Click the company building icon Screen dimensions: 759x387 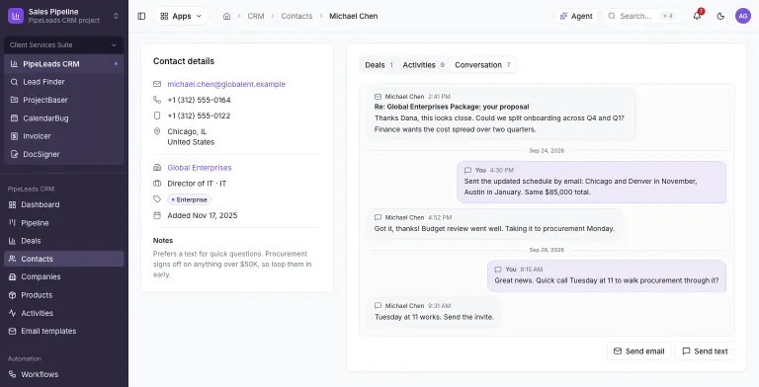[157, 168]
